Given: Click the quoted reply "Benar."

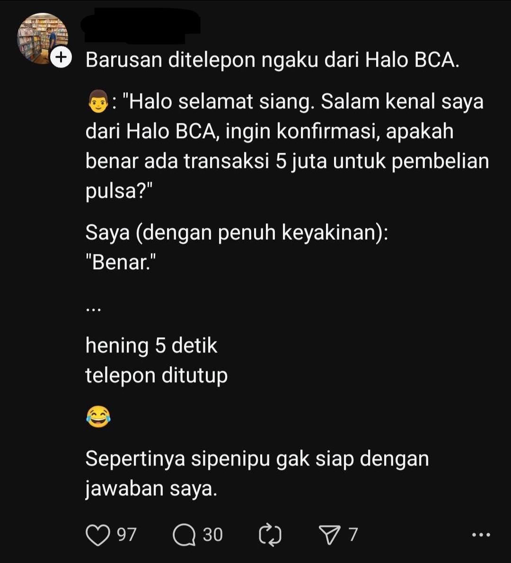Looking at the screenshot, I should click(121, 263).
